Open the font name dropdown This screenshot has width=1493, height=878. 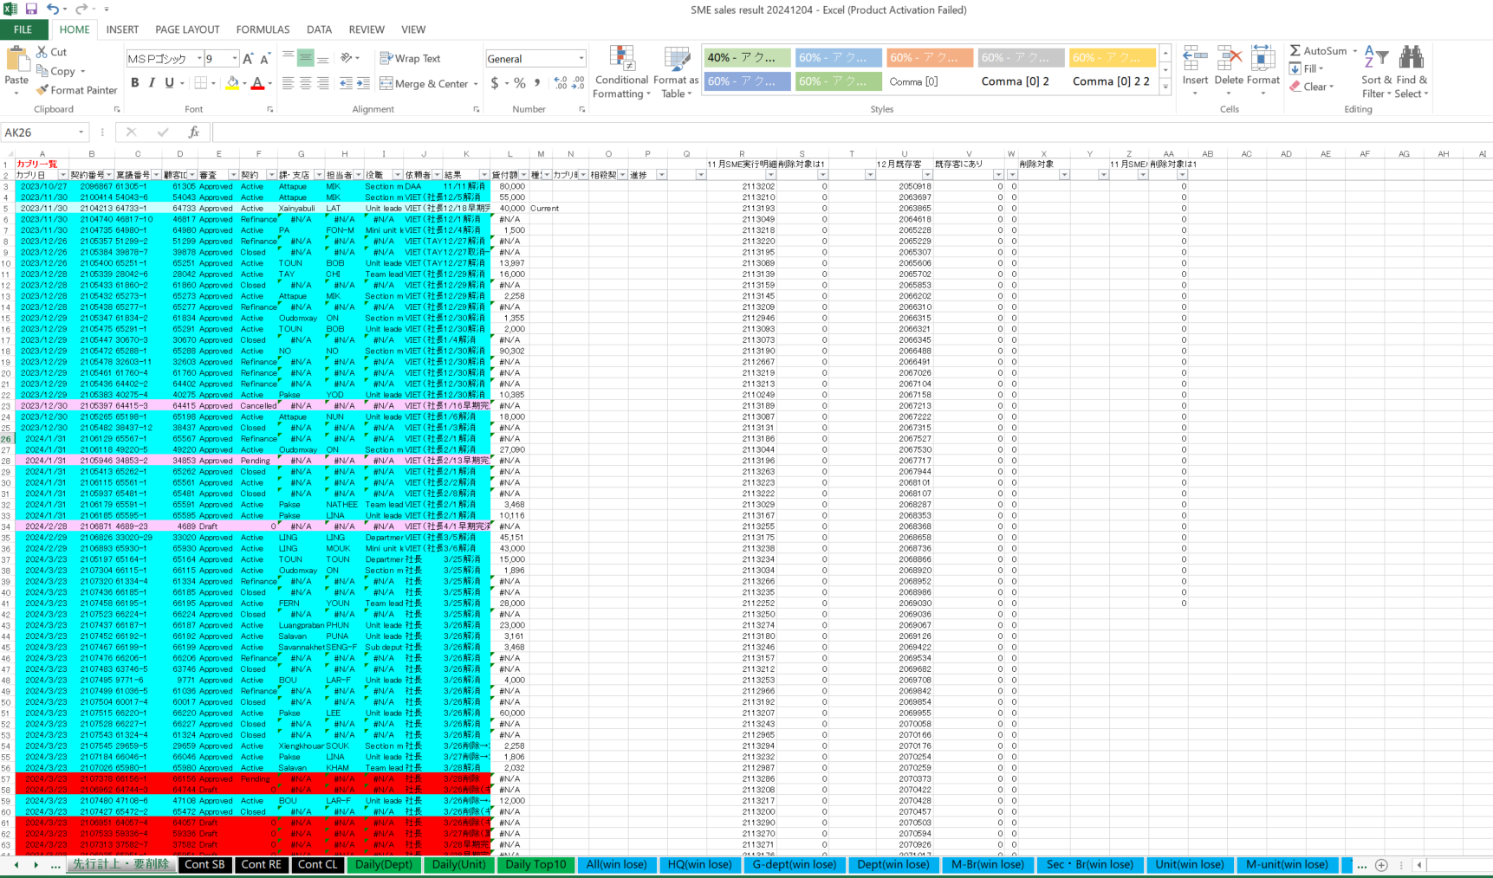199,58
